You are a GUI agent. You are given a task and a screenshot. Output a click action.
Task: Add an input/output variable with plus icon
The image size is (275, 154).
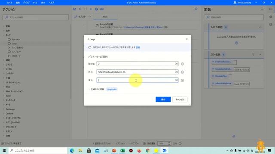click(x=236, y=43)
